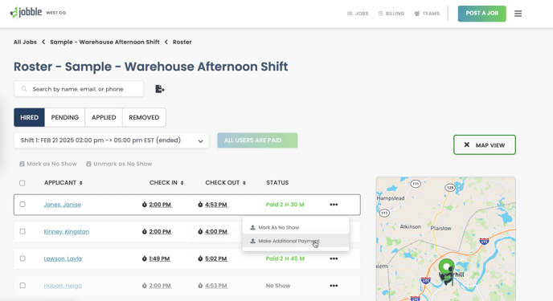The image size is (553, 301).
Task: Sort by the Applicant column arrows
Action: point(80,183)
